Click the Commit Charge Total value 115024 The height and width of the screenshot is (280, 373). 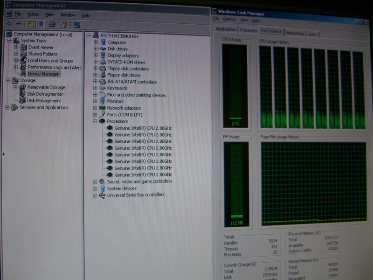(x=271, y=269)
